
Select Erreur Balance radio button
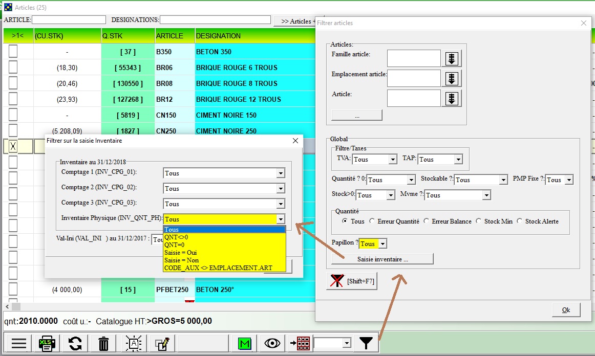(426, 220)
